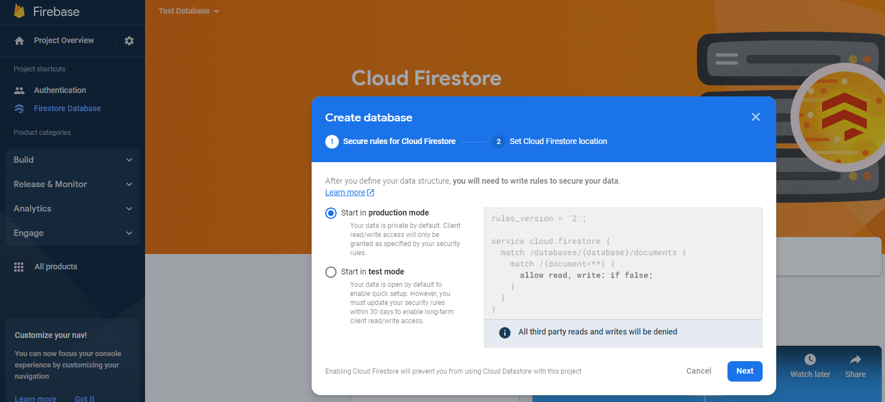Click the All products grid icon
This screenshot has width=885, height=402.
pos(19,267)
